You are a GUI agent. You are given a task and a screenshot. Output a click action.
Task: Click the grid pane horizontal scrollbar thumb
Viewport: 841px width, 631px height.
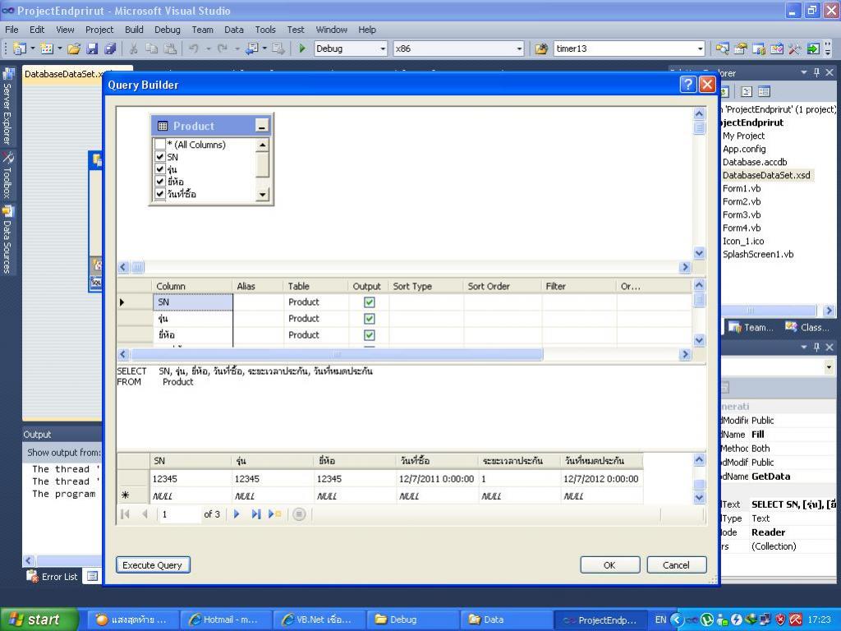click(337, 354)
